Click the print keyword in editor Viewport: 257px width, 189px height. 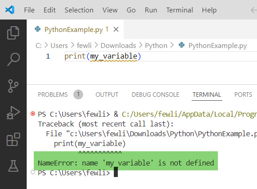point(75,56)
